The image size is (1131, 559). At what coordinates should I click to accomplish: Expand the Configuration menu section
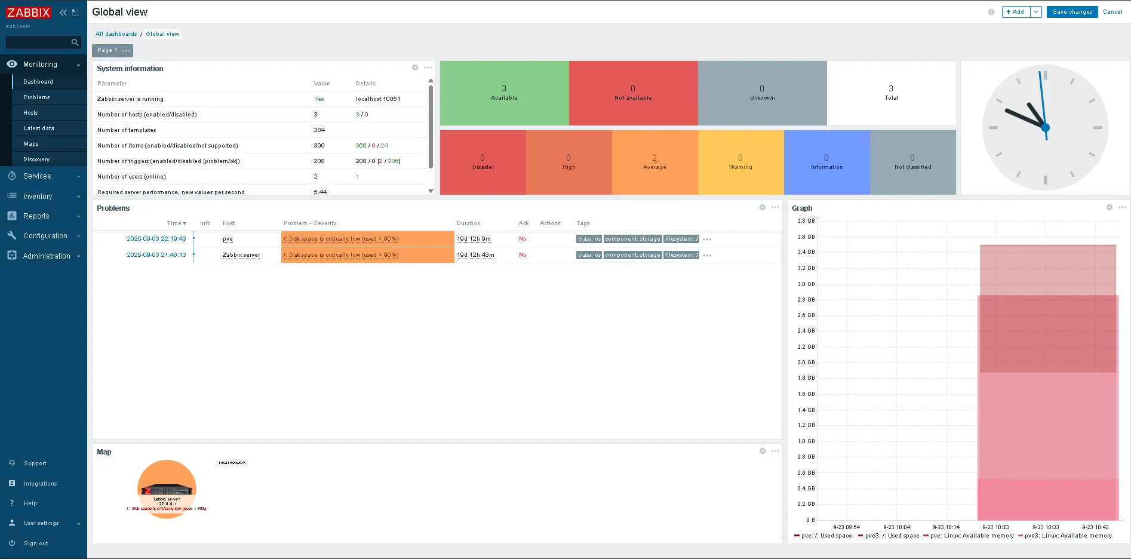(78, 236)
